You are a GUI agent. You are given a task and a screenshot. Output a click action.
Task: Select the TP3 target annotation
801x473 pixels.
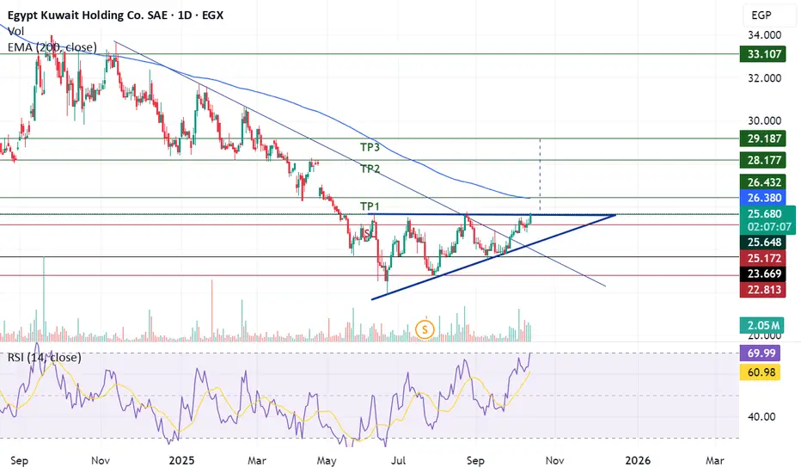370,147
